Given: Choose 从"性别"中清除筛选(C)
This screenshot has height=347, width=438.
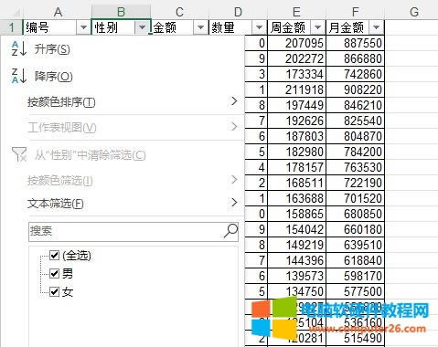Looking at the screenshot, I should click(x=90, y=155).
